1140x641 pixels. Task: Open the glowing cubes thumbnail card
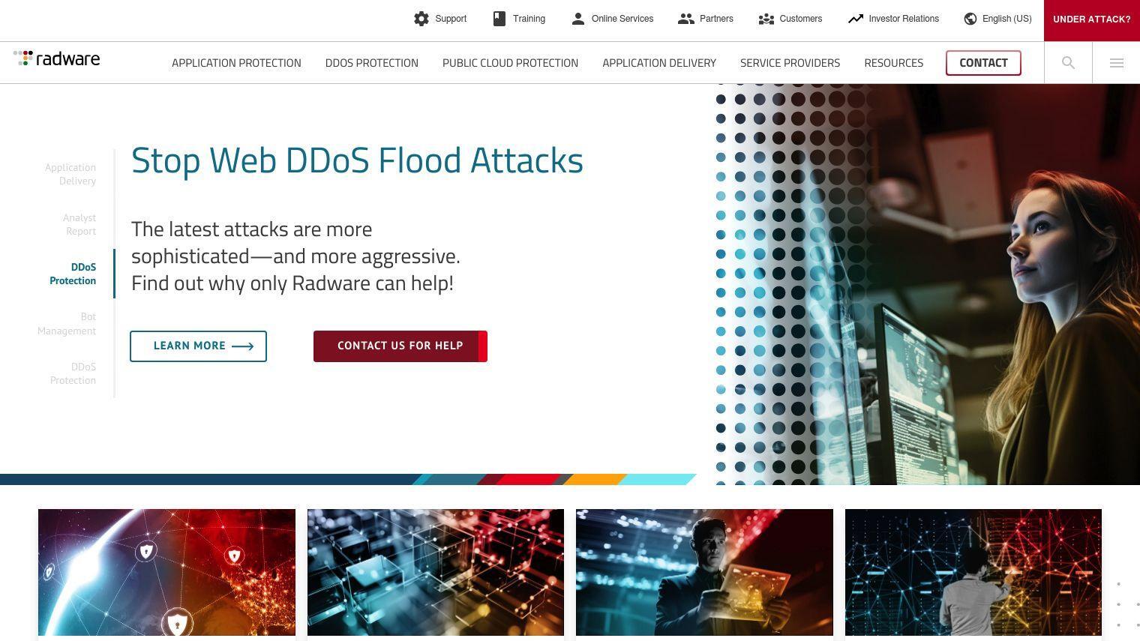pos(436,573)
